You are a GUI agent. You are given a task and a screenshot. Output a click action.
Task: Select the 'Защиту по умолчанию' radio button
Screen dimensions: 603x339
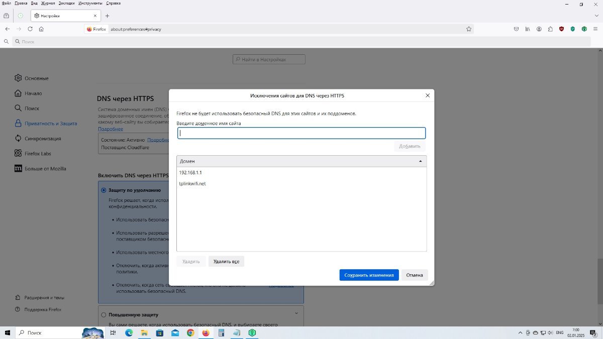(x=104, y=190)
